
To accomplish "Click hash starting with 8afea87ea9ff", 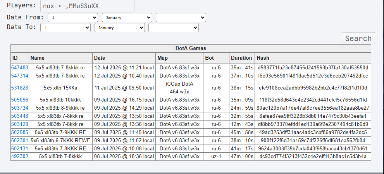I will pyautogui.click(x=313, y=116).
